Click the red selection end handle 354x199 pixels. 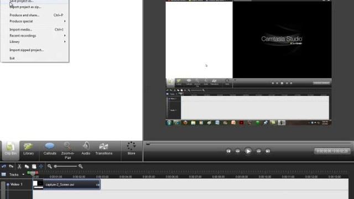[37, 172]
